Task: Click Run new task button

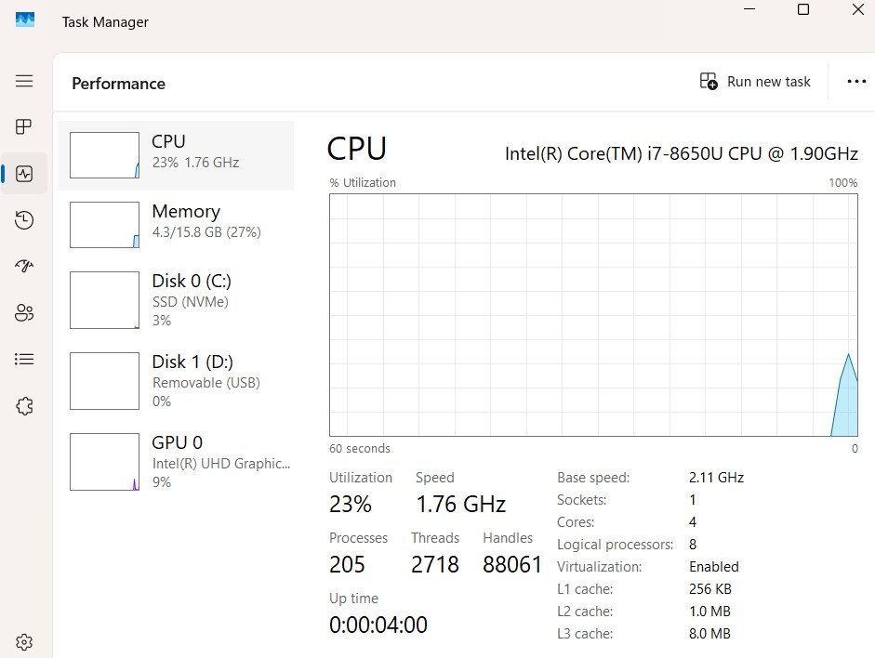Action: 755,82
